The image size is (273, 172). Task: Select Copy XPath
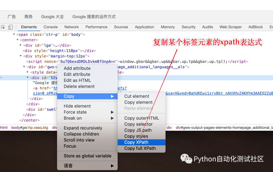tap(142, 142)
